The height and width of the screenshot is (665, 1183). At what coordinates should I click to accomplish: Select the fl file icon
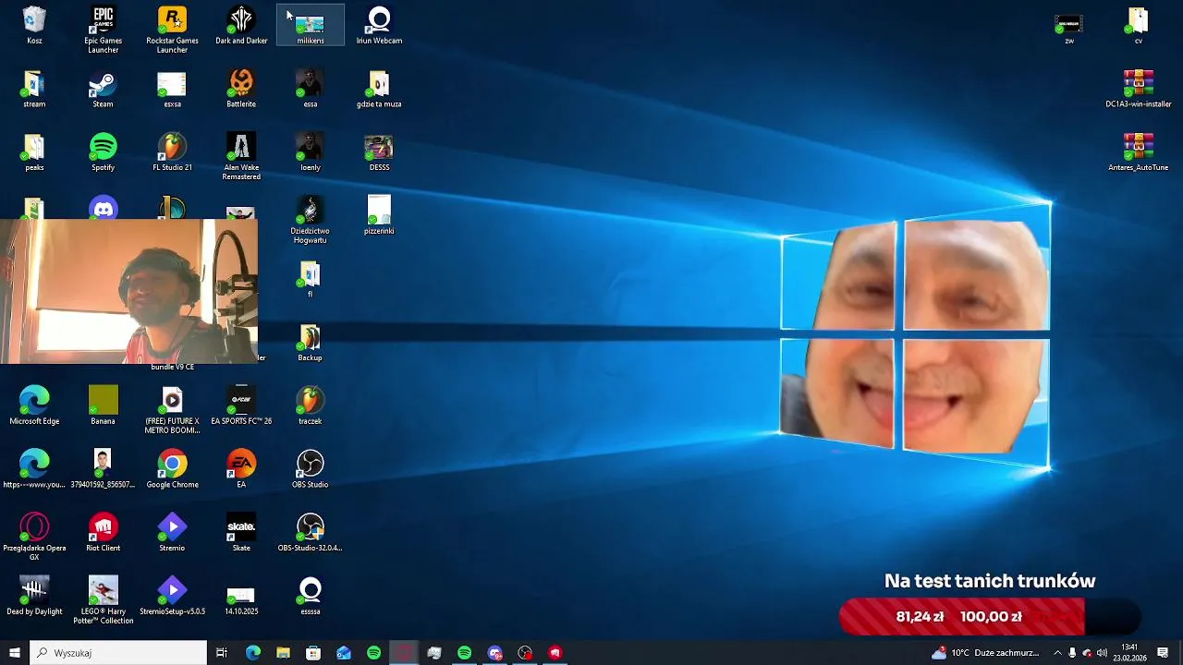[310, 280]
